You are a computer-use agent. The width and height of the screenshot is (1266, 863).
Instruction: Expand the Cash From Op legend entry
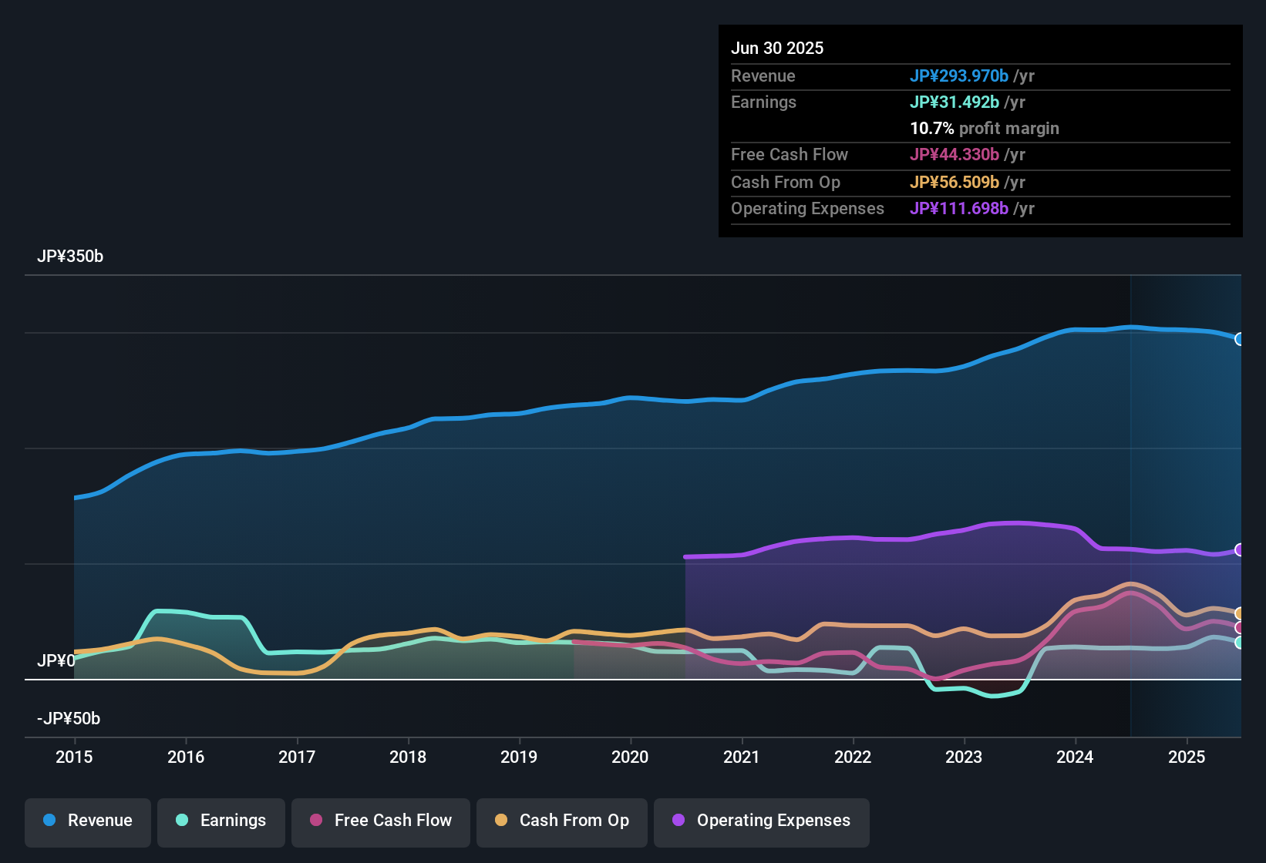pyautogui.click(x=561, y=821)
